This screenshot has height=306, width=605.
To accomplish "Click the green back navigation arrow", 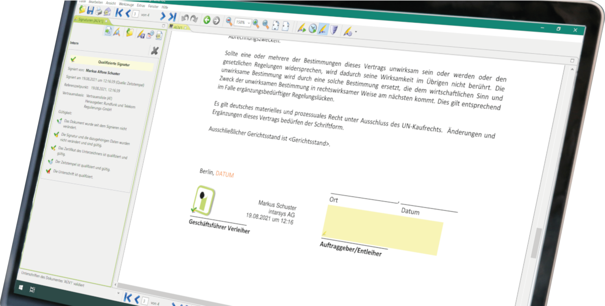I will tap(206, 20).
